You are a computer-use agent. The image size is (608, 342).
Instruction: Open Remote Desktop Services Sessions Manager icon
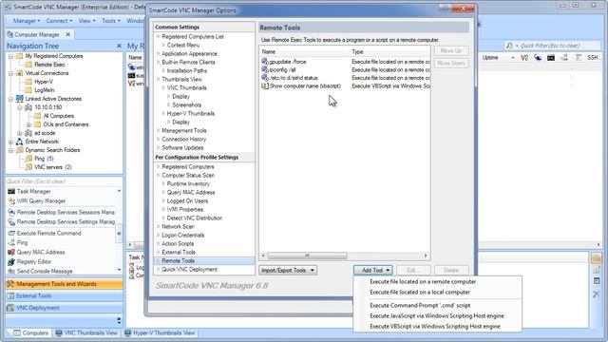pyautogui.click(x=11, y=212)
